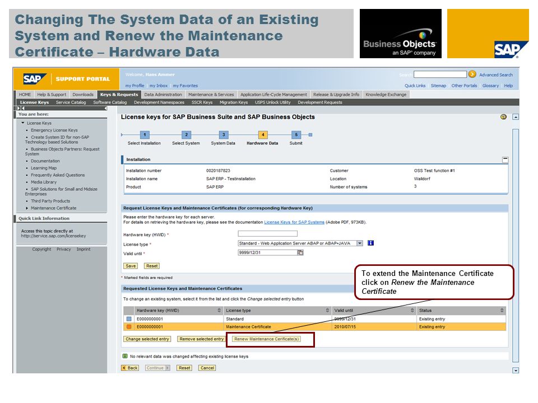This screenshot has height=403, width=538.
Task: Open the Quick Links link
Action: (415, 86)
